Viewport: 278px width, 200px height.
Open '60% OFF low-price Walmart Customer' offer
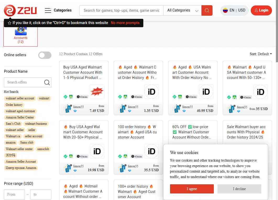192,132
